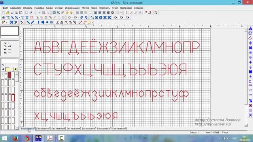253x142 pixels.
Task: Toggle the blank square view mode icon
Action: pos(90,13)
